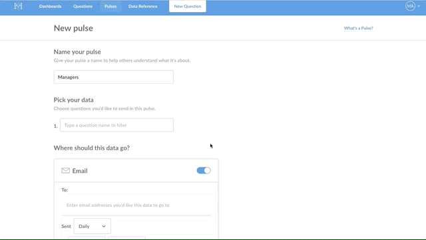The height and width of the screenshot is (240, 426).
Task: Click the email addresses recipient field
Action: [x=136, y=205]
